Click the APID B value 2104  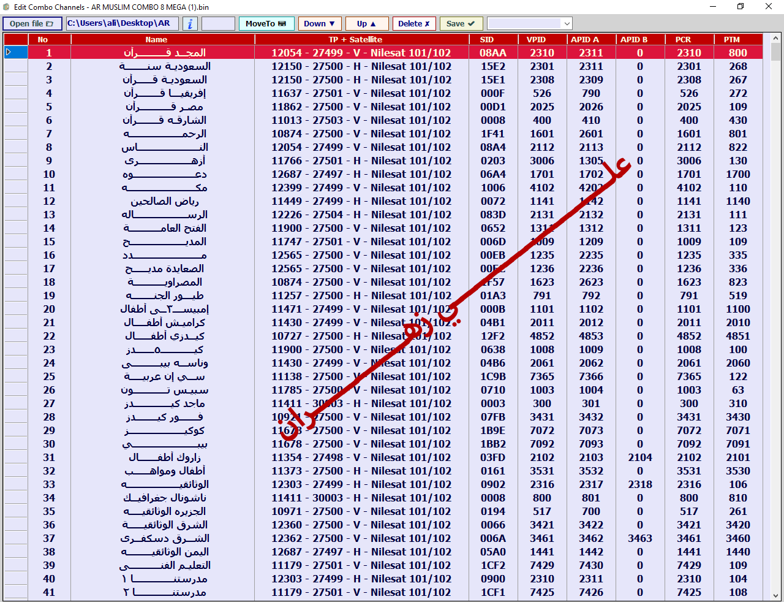click(639, 457)
